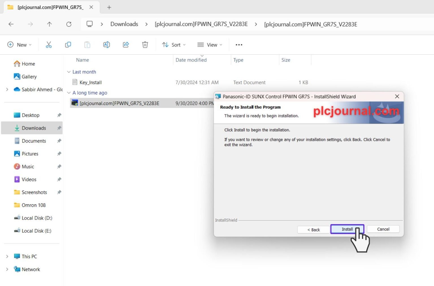This screenshot has height=286, width=434.
Task: Click Install in the InstallShield Wizard
Action: (347, 229)
